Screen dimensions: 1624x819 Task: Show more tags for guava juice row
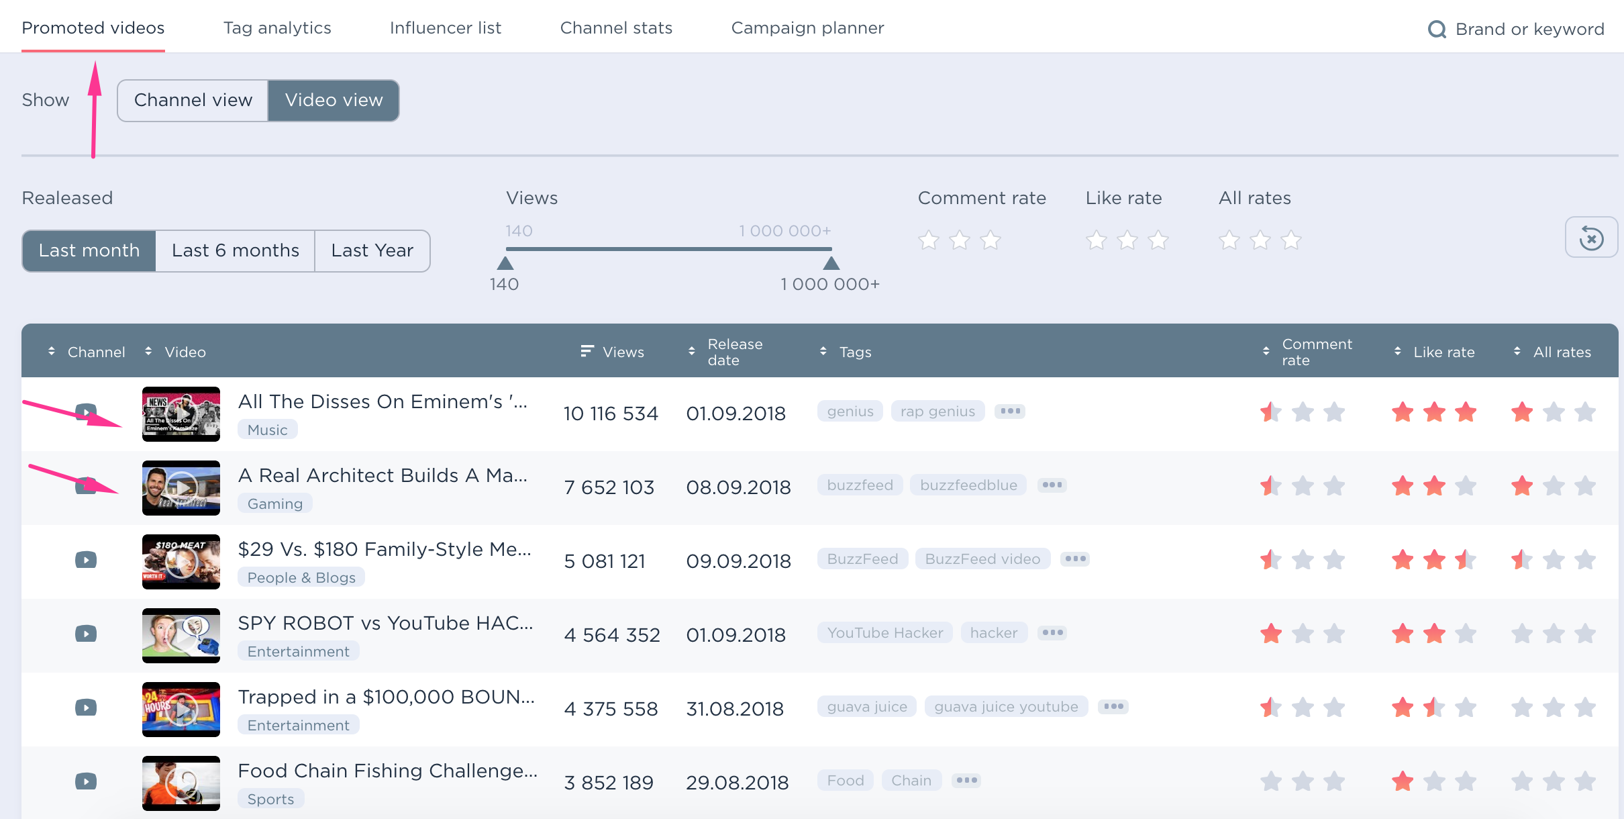click(1113, 706)
